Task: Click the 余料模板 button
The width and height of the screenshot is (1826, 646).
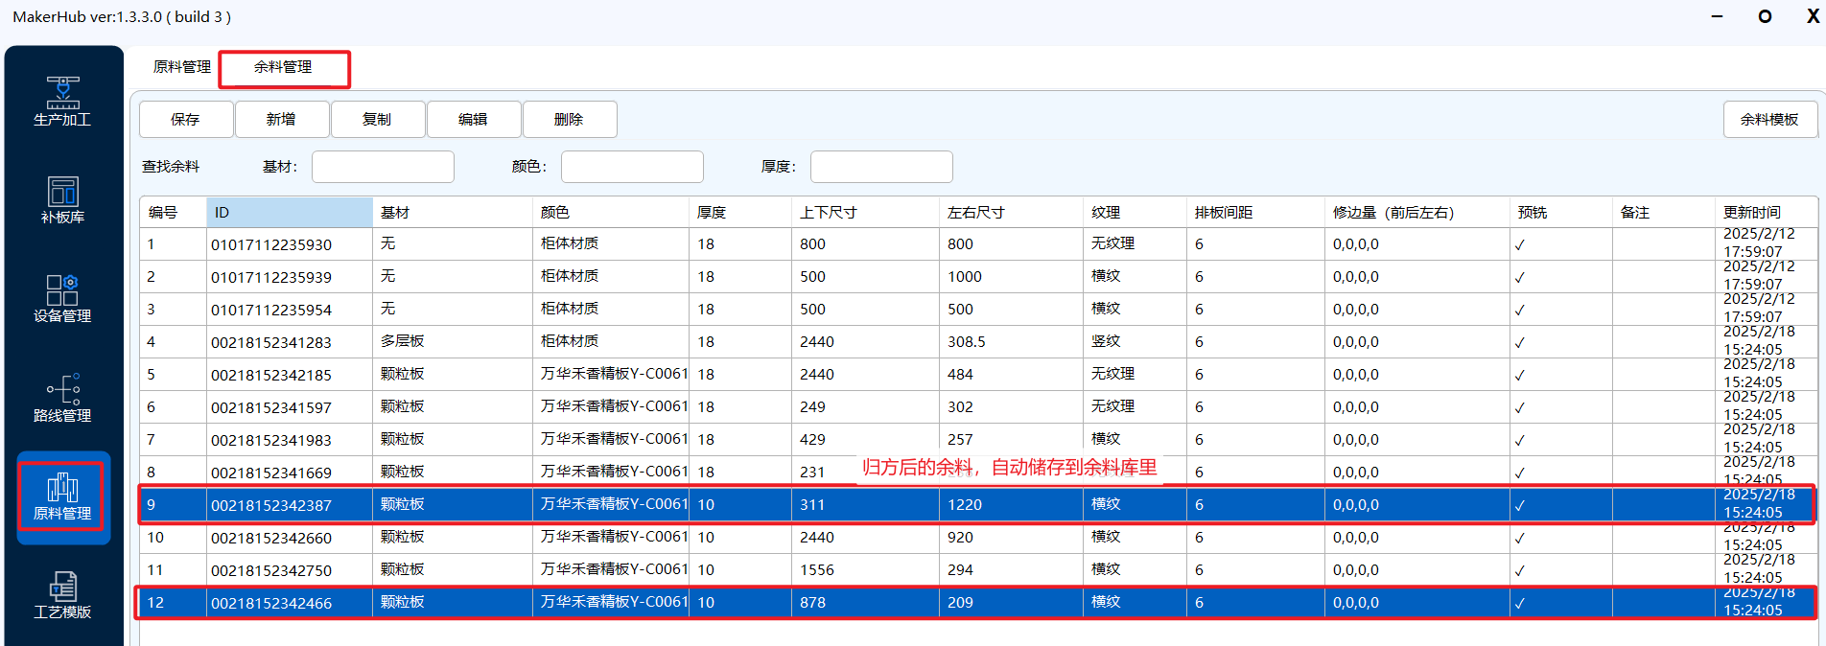Action: click(x=1768, y=120)
